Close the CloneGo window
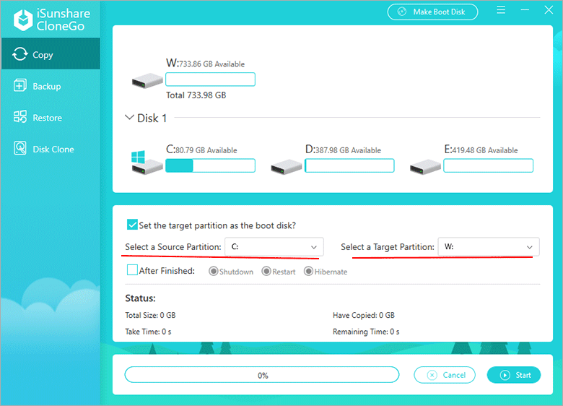This screenshot has height=406, width=563. click(x=549, y=10)
